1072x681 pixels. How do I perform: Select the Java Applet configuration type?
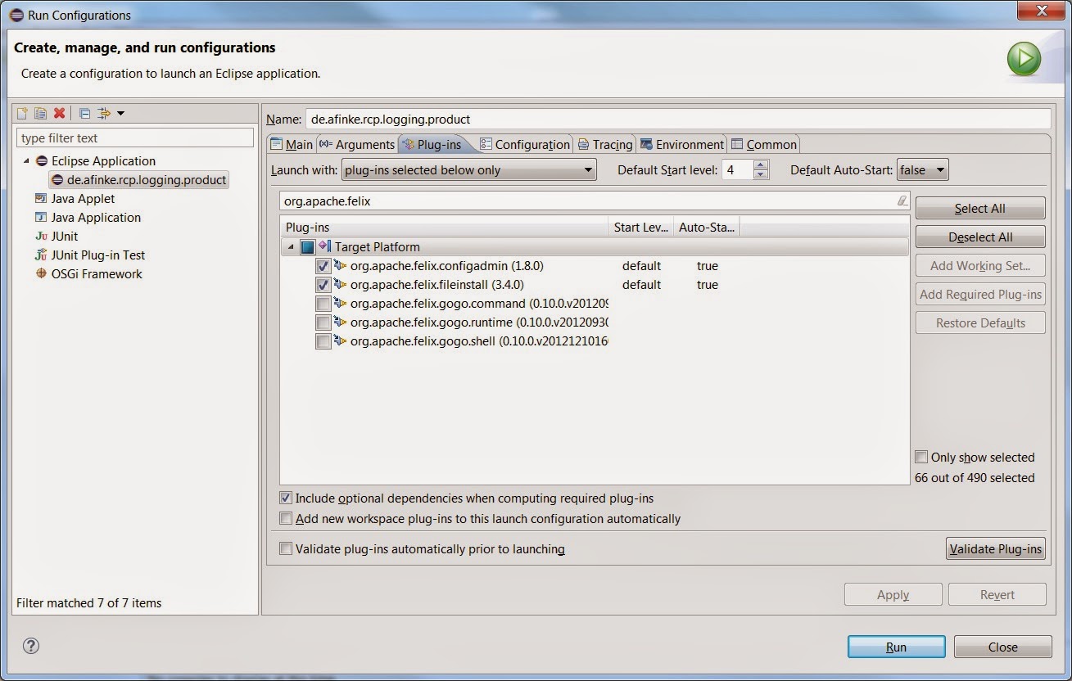point(83,198)
